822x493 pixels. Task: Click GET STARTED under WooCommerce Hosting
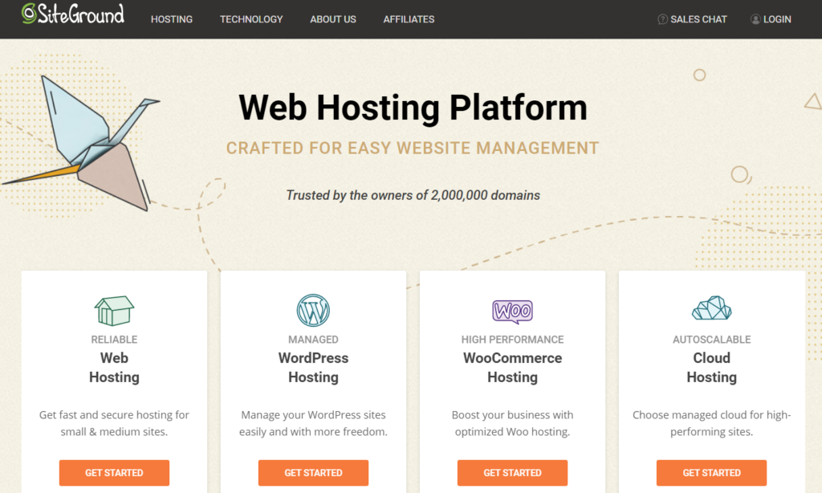pyautogui.click(x=512, y=473)
